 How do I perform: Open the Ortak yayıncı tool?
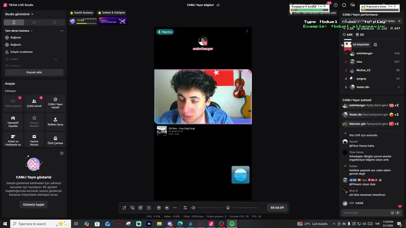(13, 103)
